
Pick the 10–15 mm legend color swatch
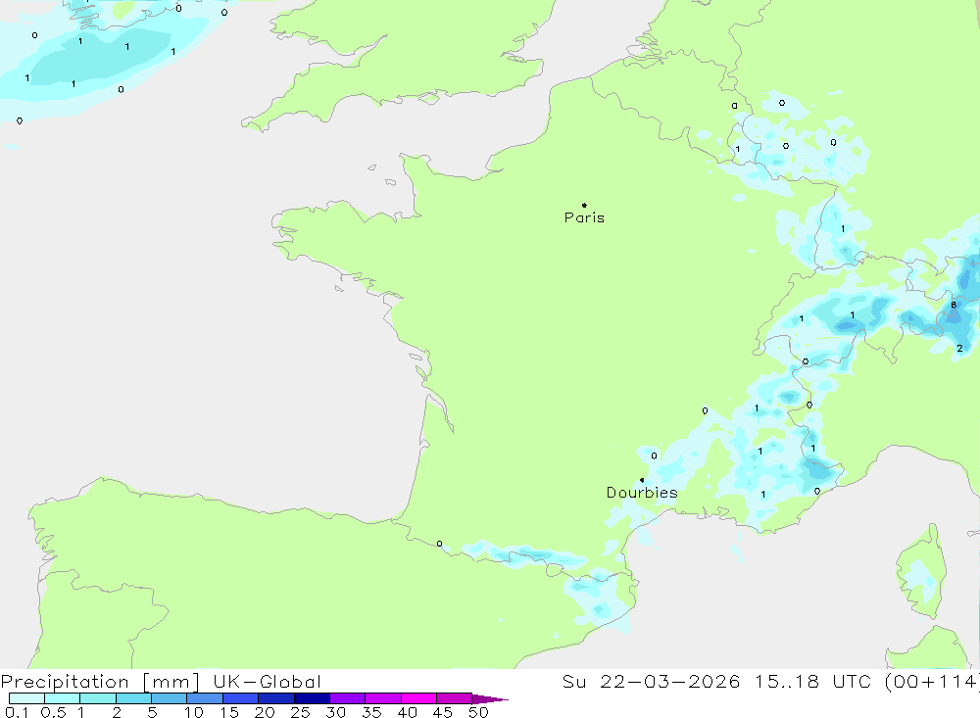pos(205,698)
